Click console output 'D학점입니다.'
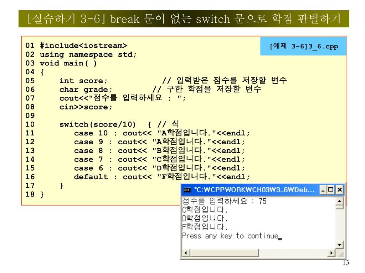Viewport: 365px width, 273px height. click(x=205, y=218)
